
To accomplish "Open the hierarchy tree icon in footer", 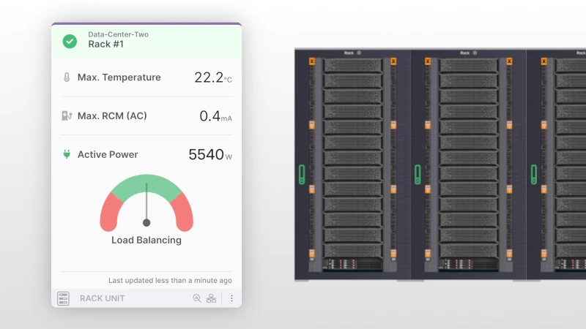I will coord(211,298).
